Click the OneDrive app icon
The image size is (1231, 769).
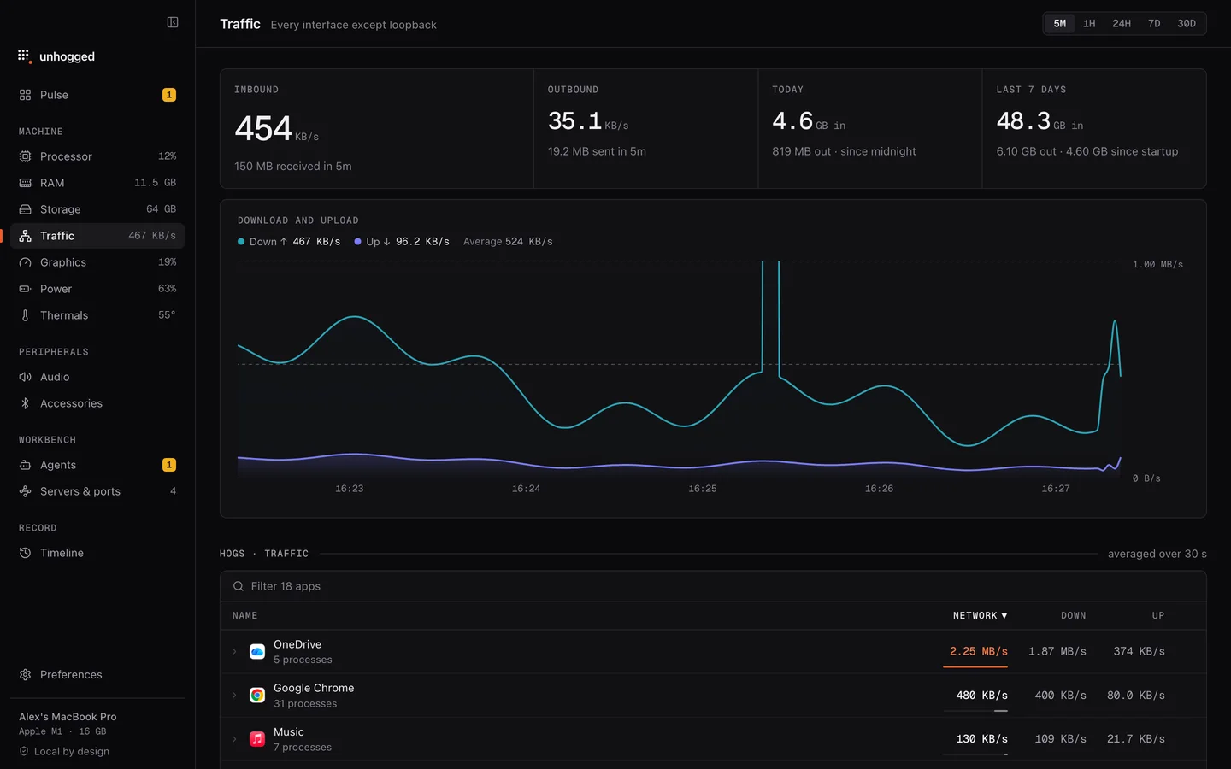(257, 652)
